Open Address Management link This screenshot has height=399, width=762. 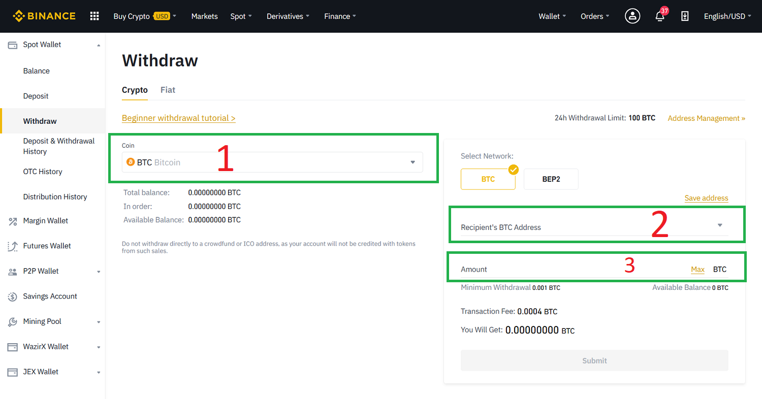tap(707, 118)
